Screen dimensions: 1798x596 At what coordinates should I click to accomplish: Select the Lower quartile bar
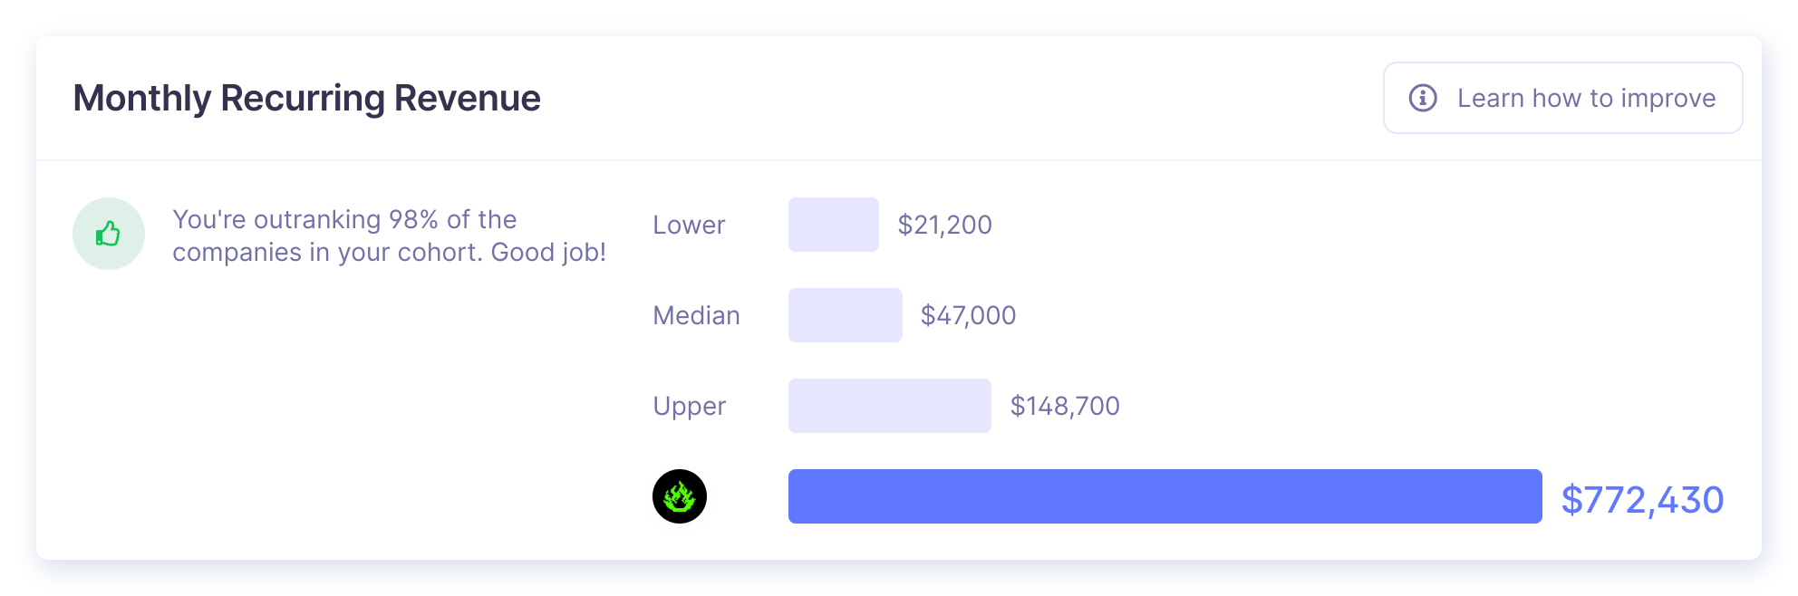[x=834, y=225]
